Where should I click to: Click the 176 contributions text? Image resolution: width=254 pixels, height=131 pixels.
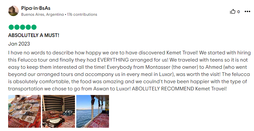point(82,14)
